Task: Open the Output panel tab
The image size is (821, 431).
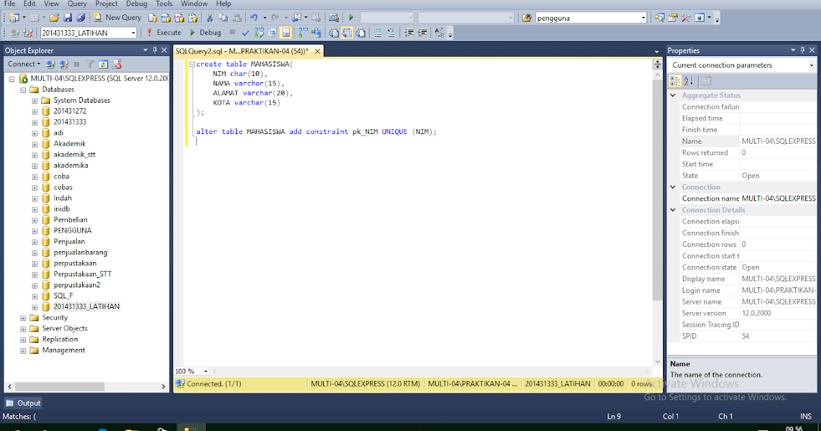Action: click(x=24, y=403)
